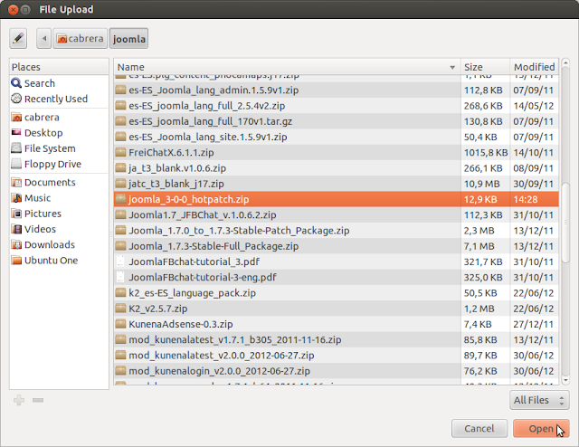Select Desktop in Places sidebar
The image size is (579, 447).
point(59,133)
